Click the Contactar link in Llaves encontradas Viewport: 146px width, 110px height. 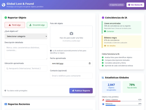(110, 31)
